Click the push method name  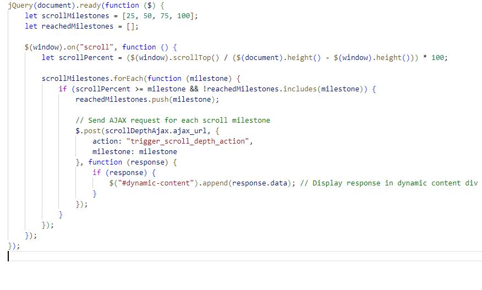pyautogui.click(x=160, y=100)
